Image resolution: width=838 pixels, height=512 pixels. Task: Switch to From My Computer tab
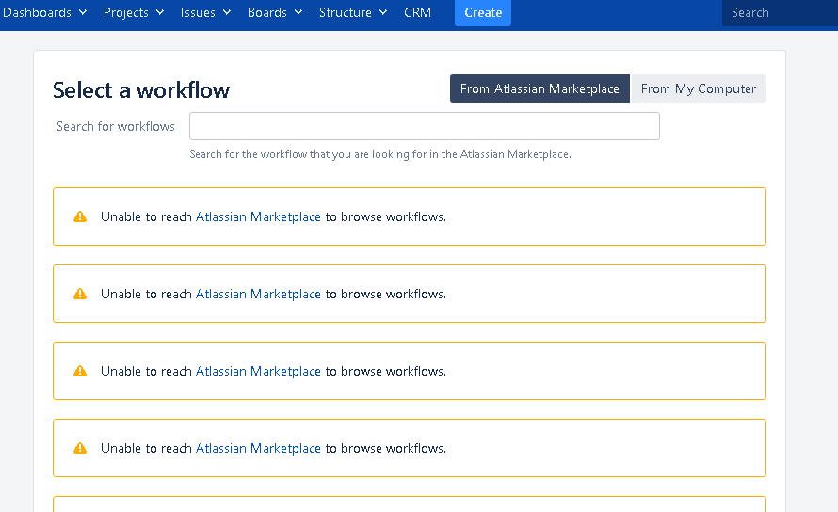pos(699,88)
